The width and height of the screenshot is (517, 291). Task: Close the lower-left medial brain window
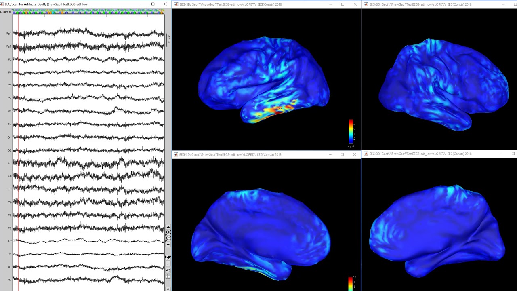[x=354, y=154]
